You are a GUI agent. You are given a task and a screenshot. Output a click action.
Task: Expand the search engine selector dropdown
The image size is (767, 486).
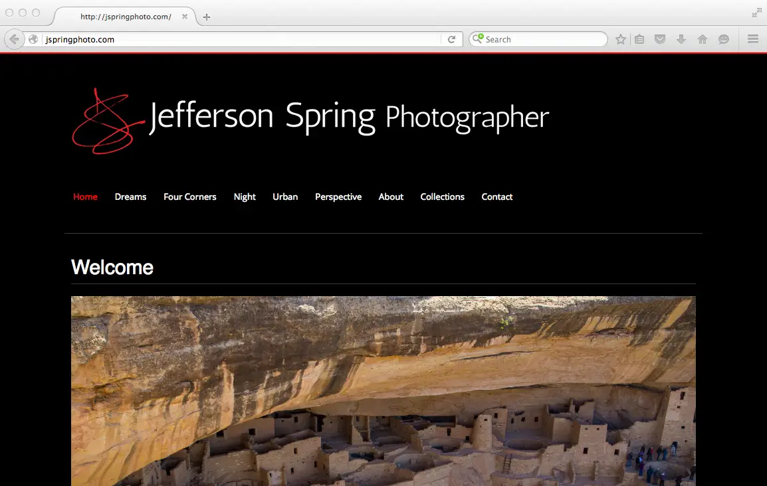477,40
